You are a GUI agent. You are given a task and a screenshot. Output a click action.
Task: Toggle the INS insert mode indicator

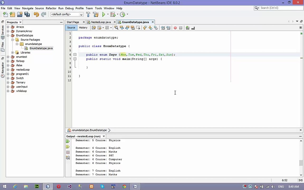coord(301,180)
